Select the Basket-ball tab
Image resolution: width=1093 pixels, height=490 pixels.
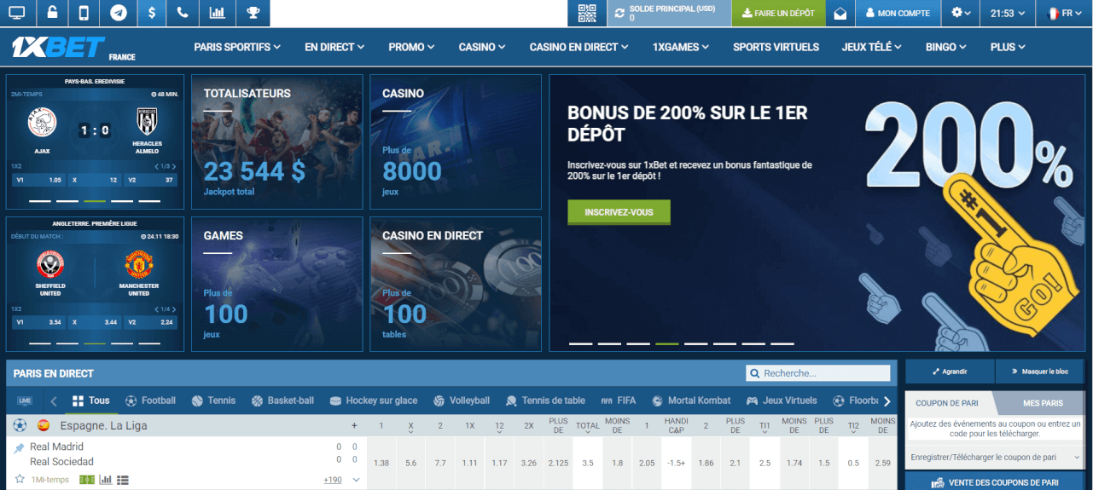(282, 401)
